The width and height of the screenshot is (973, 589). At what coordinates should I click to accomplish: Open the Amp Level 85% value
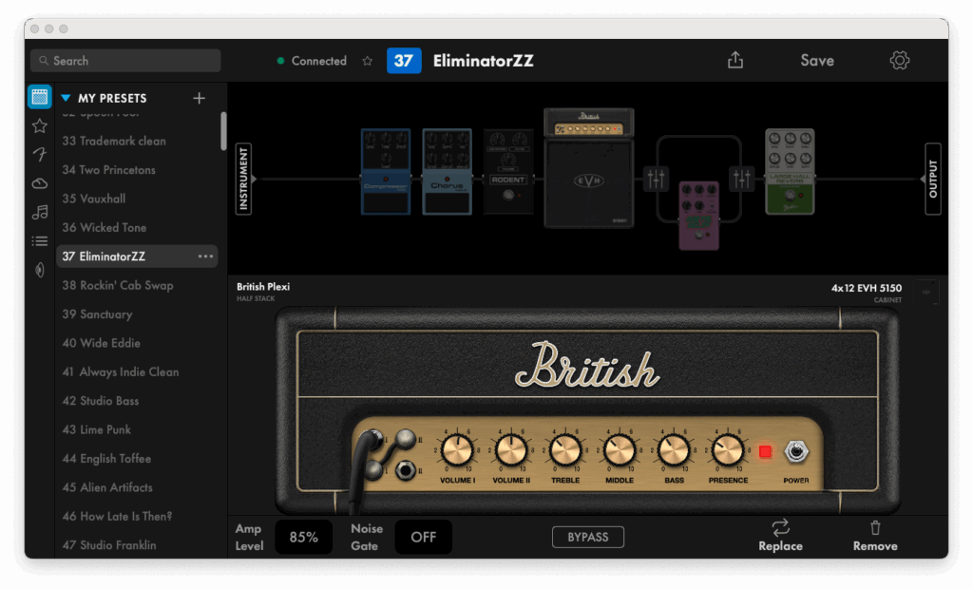point(303,537)
